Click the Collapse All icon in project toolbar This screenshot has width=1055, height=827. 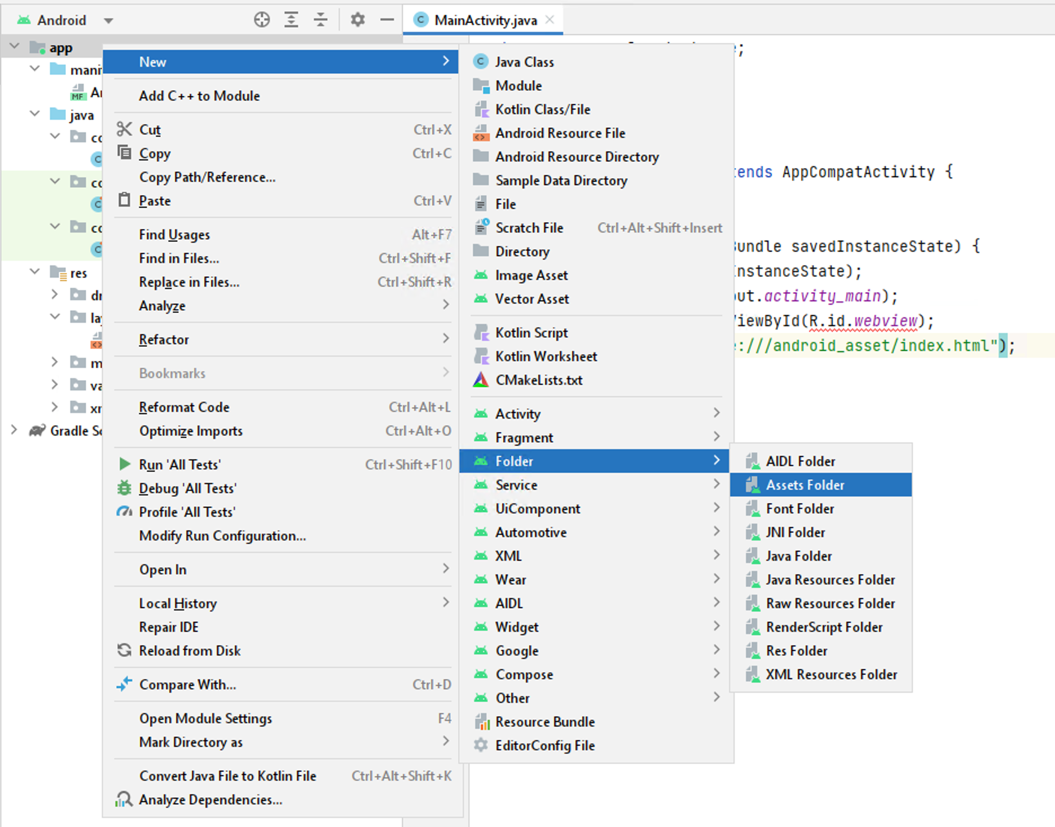click(320, 20)
